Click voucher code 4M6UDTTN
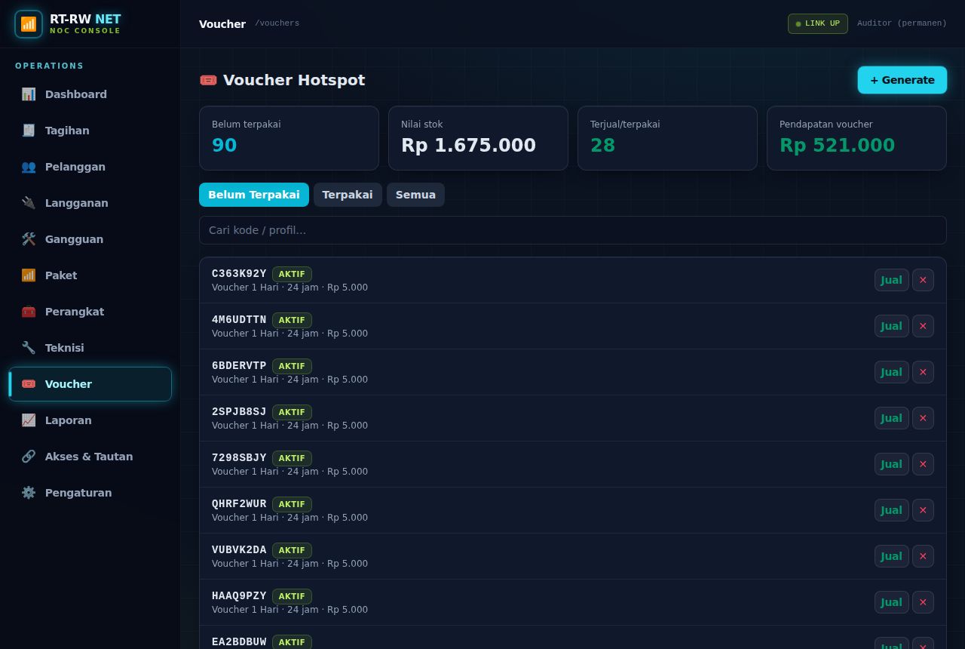Image resolution: width=965 pixels, height=649 pixels. coord(239,320)
